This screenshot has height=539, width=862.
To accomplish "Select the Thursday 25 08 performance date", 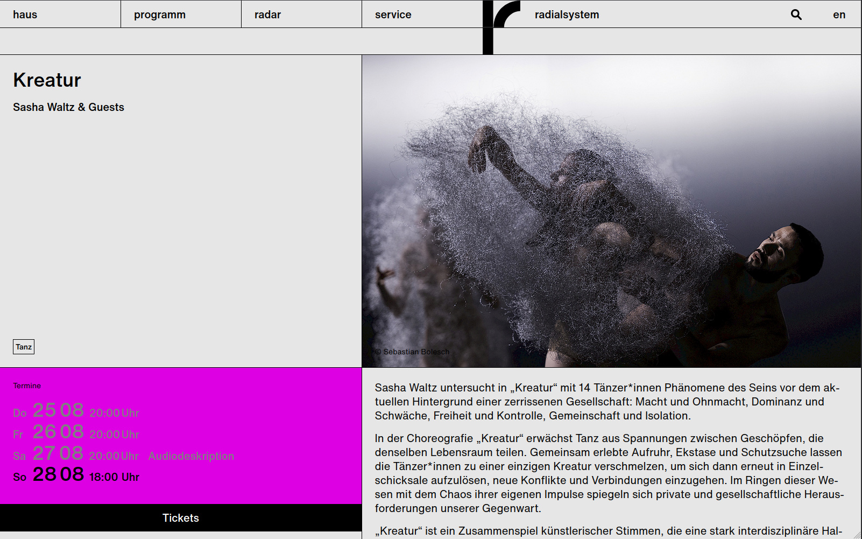I will (x=76, y=411).
